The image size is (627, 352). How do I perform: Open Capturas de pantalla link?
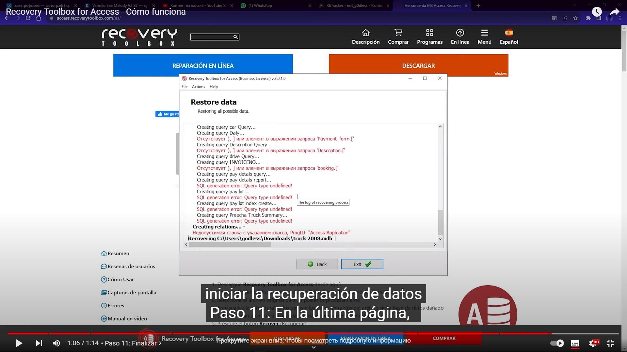[129, 292]
